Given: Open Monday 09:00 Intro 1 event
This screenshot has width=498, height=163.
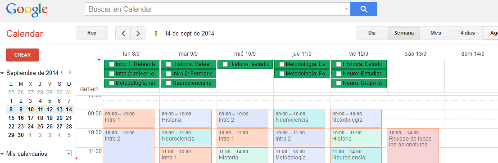Looking at the screenshot, I should tap(129, 119).
